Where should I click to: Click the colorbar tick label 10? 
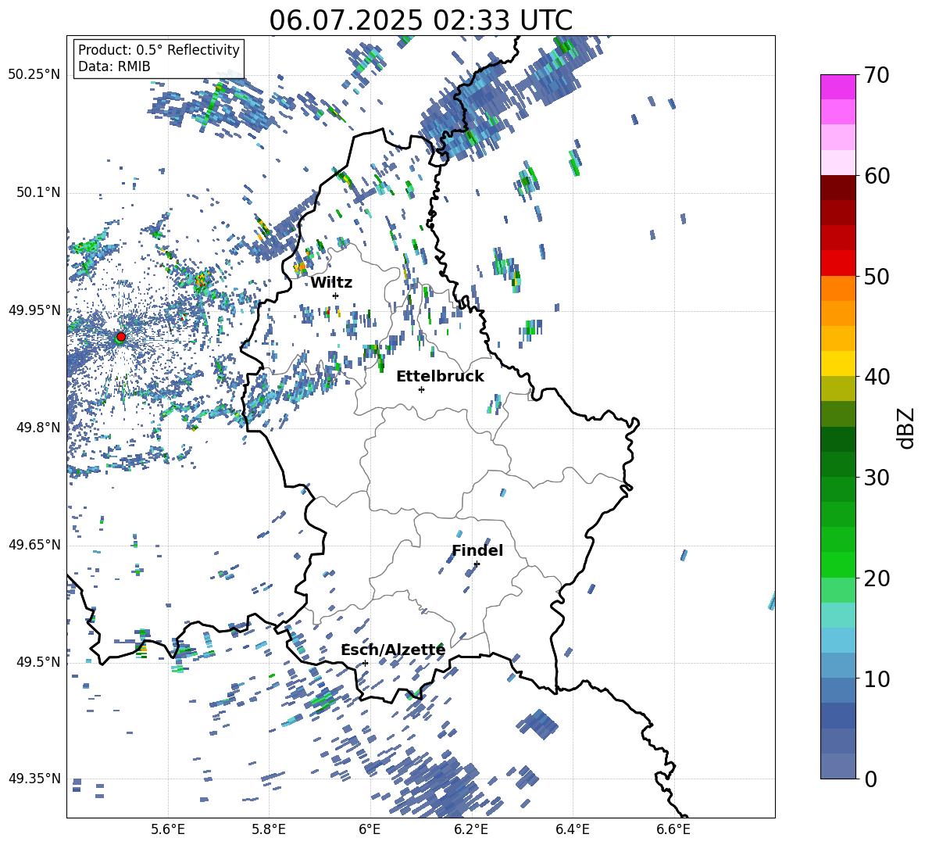(x=877, y=679)
